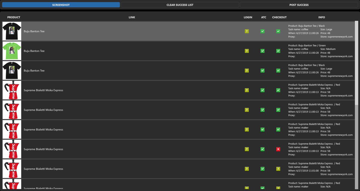Click the CLEAR SUCCESS LIST button
360x191 pixels.
point(180,5)
